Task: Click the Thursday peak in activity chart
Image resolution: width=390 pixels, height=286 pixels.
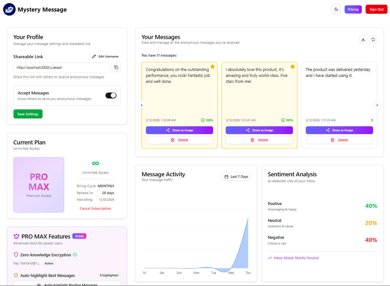Action: point(248,218)
